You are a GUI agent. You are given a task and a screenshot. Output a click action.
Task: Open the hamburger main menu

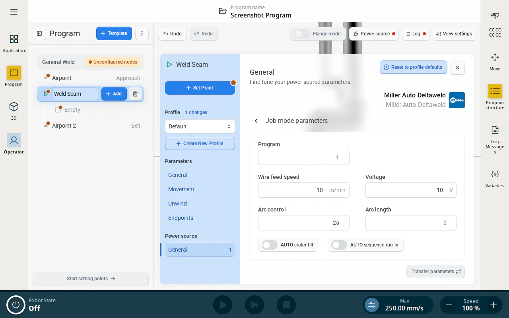click(14, 12)
